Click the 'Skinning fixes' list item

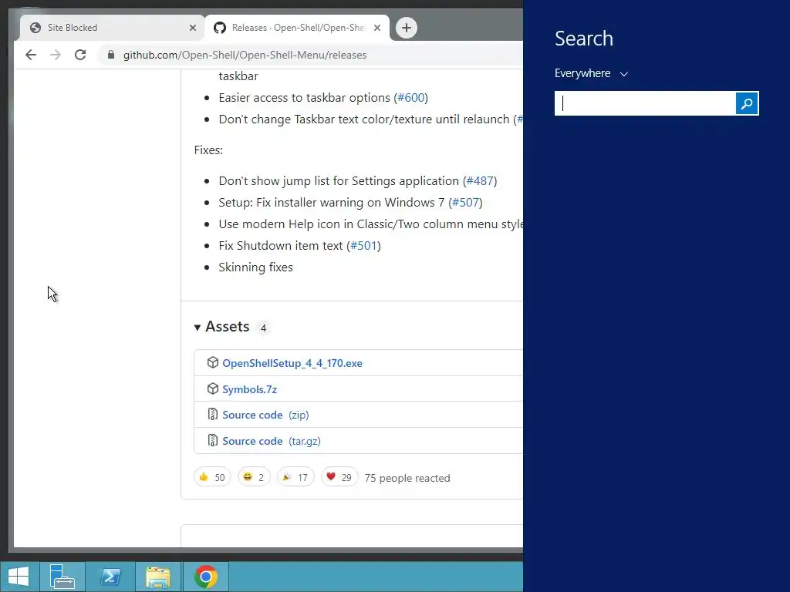point(255,267)
